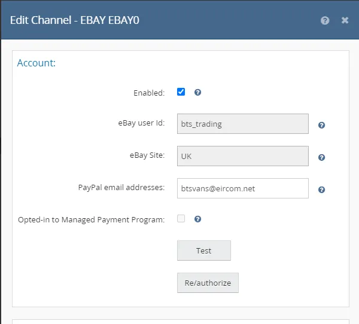Viewport: 359px width, 324px height.
Task: Show help for Managed Payment Program
Action: click(x=197, y=219)
